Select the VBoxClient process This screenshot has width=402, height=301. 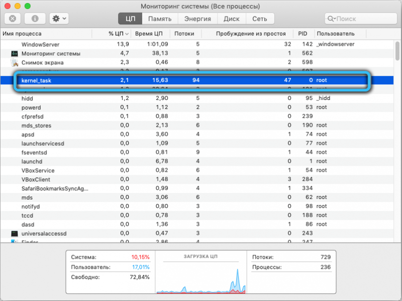pyautogui.click(x=197, y=179)
